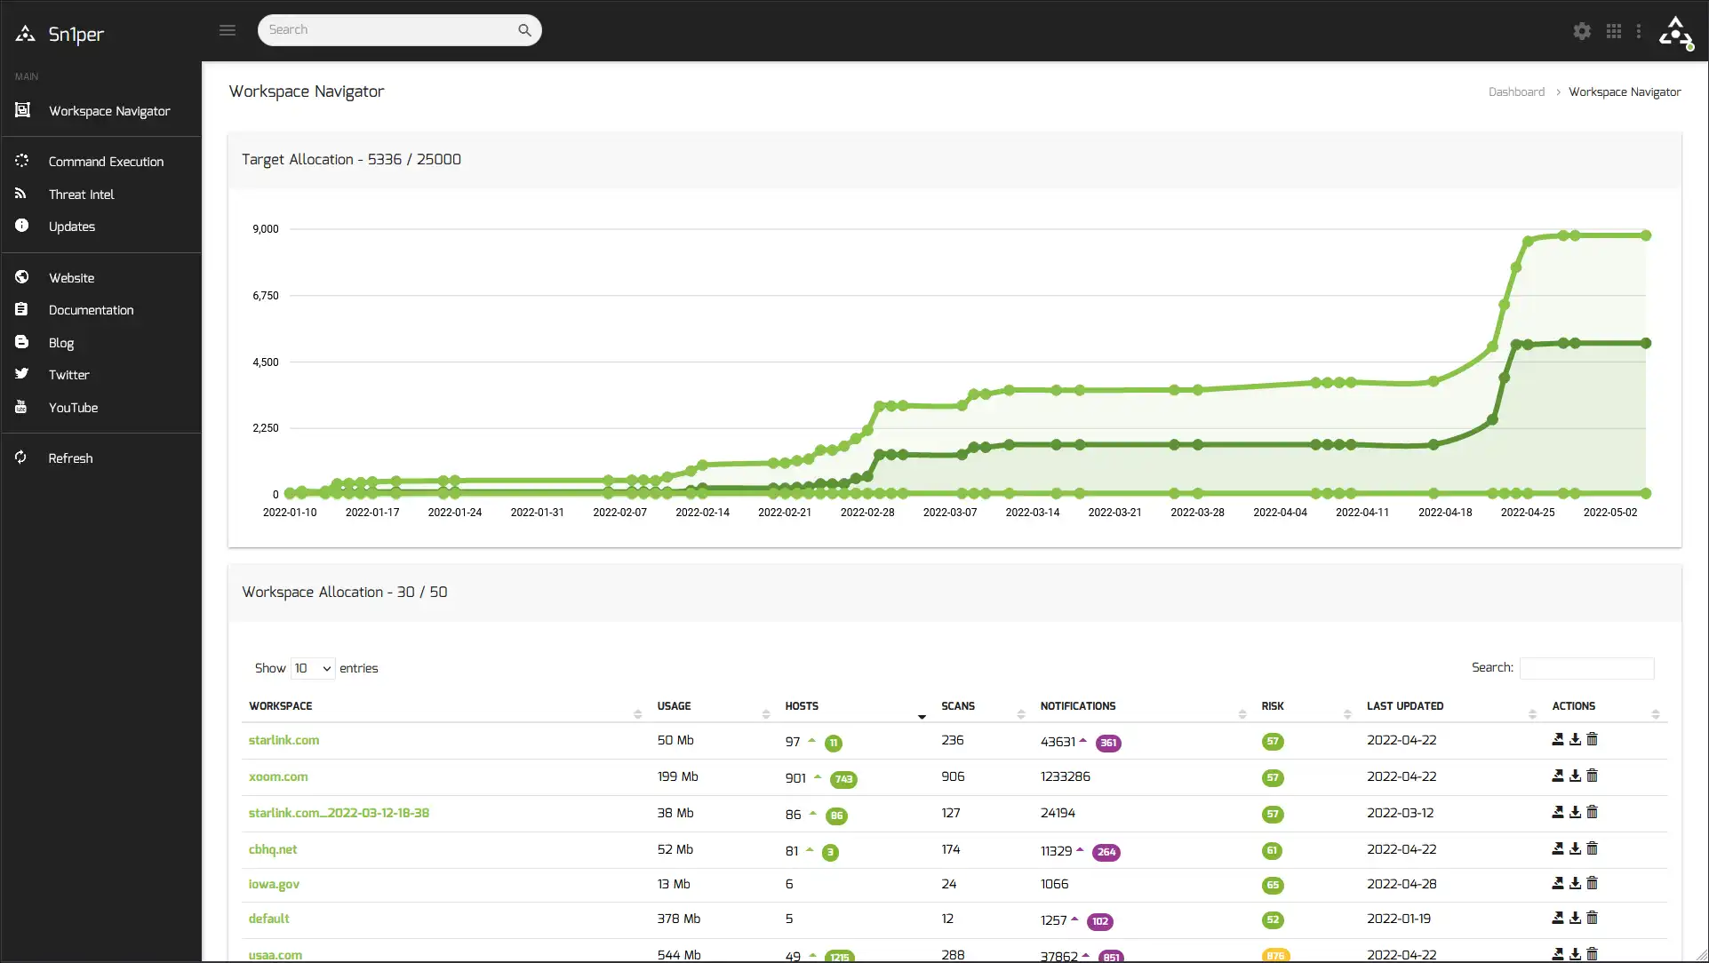Screen dimensions: 1709x963
Task: Click the download icon for default workspace
Action: point(1574,919)
